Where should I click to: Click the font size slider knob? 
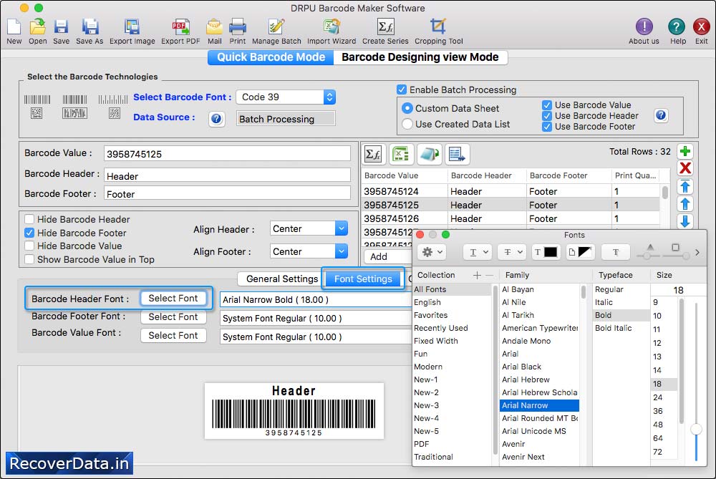pos(696,429)
